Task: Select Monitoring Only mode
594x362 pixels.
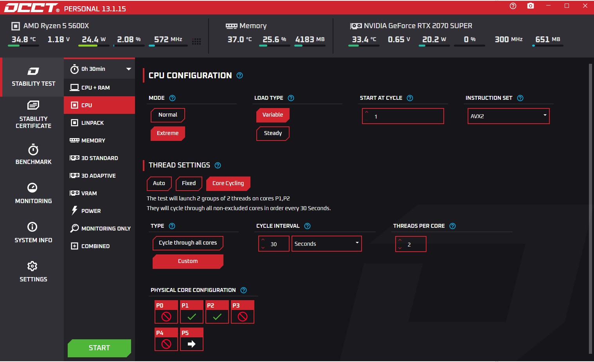Action: [99, 229]
